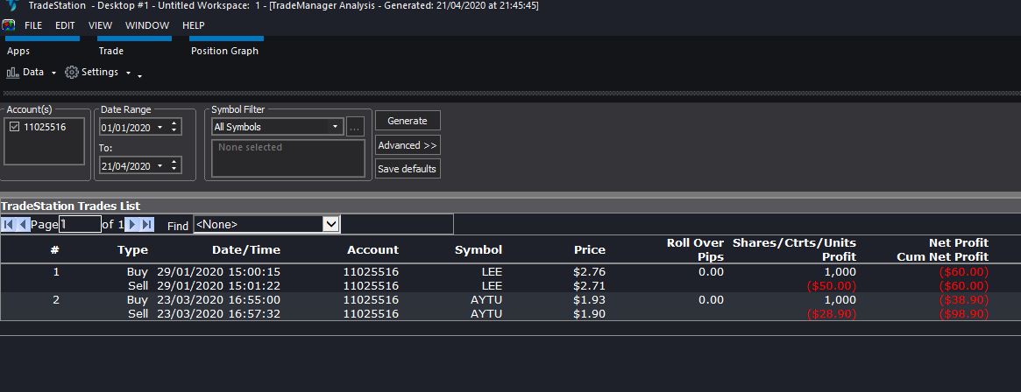Image resolution: width=1021 pixels, height=392 pixels.
Task: Go to previous page of trades list
Action: 23,225
